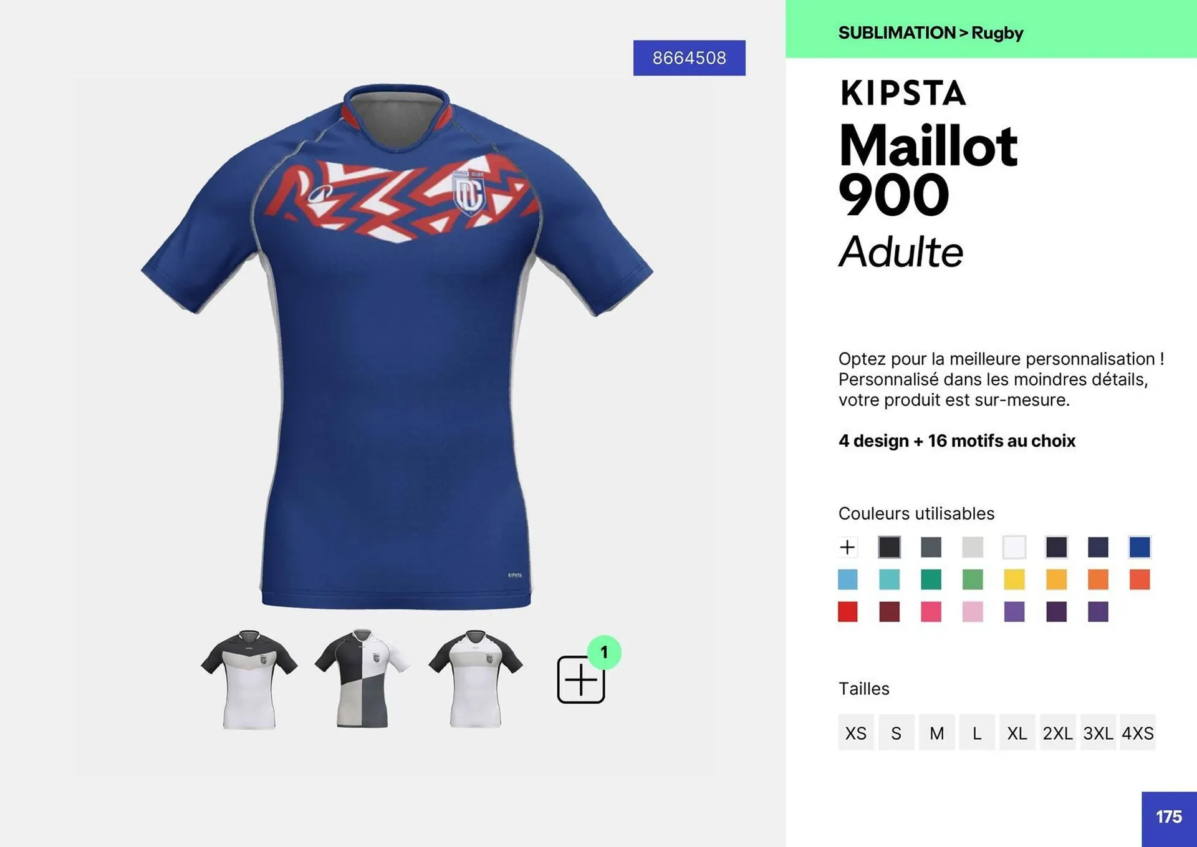
Task: Pick the red color swatch
Action: click(x=847, y=611)
